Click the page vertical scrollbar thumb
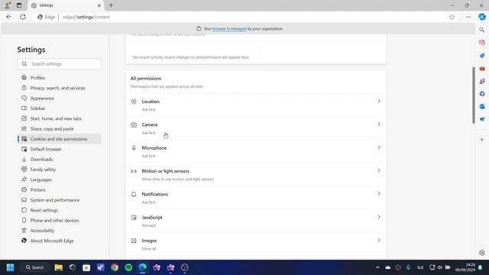Viewport: 489px width, 275px height. pyautogui.click(x=474, y=95)
